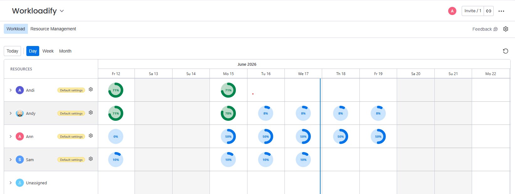The width and height of the screenshot is (515, 194).
Task: Select the Day view
Action: (x=33, y=51)
